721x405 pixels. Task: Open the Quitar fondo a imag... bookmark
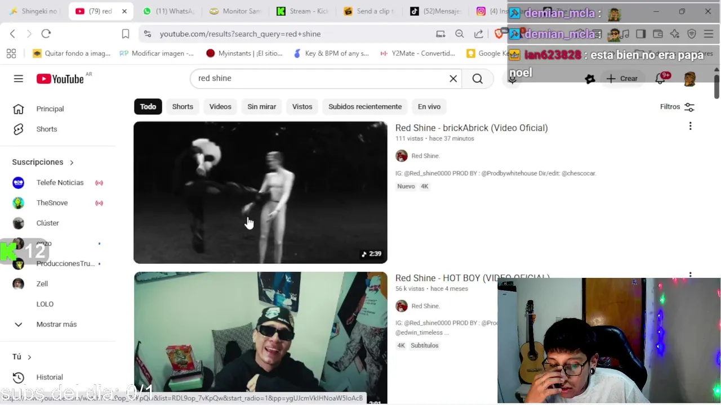(x=72, y=53)
